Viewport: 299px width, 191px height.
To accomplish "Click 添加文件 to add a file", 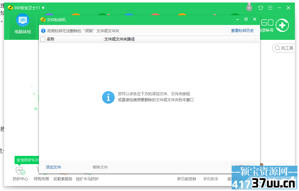I will click(53, 167).
